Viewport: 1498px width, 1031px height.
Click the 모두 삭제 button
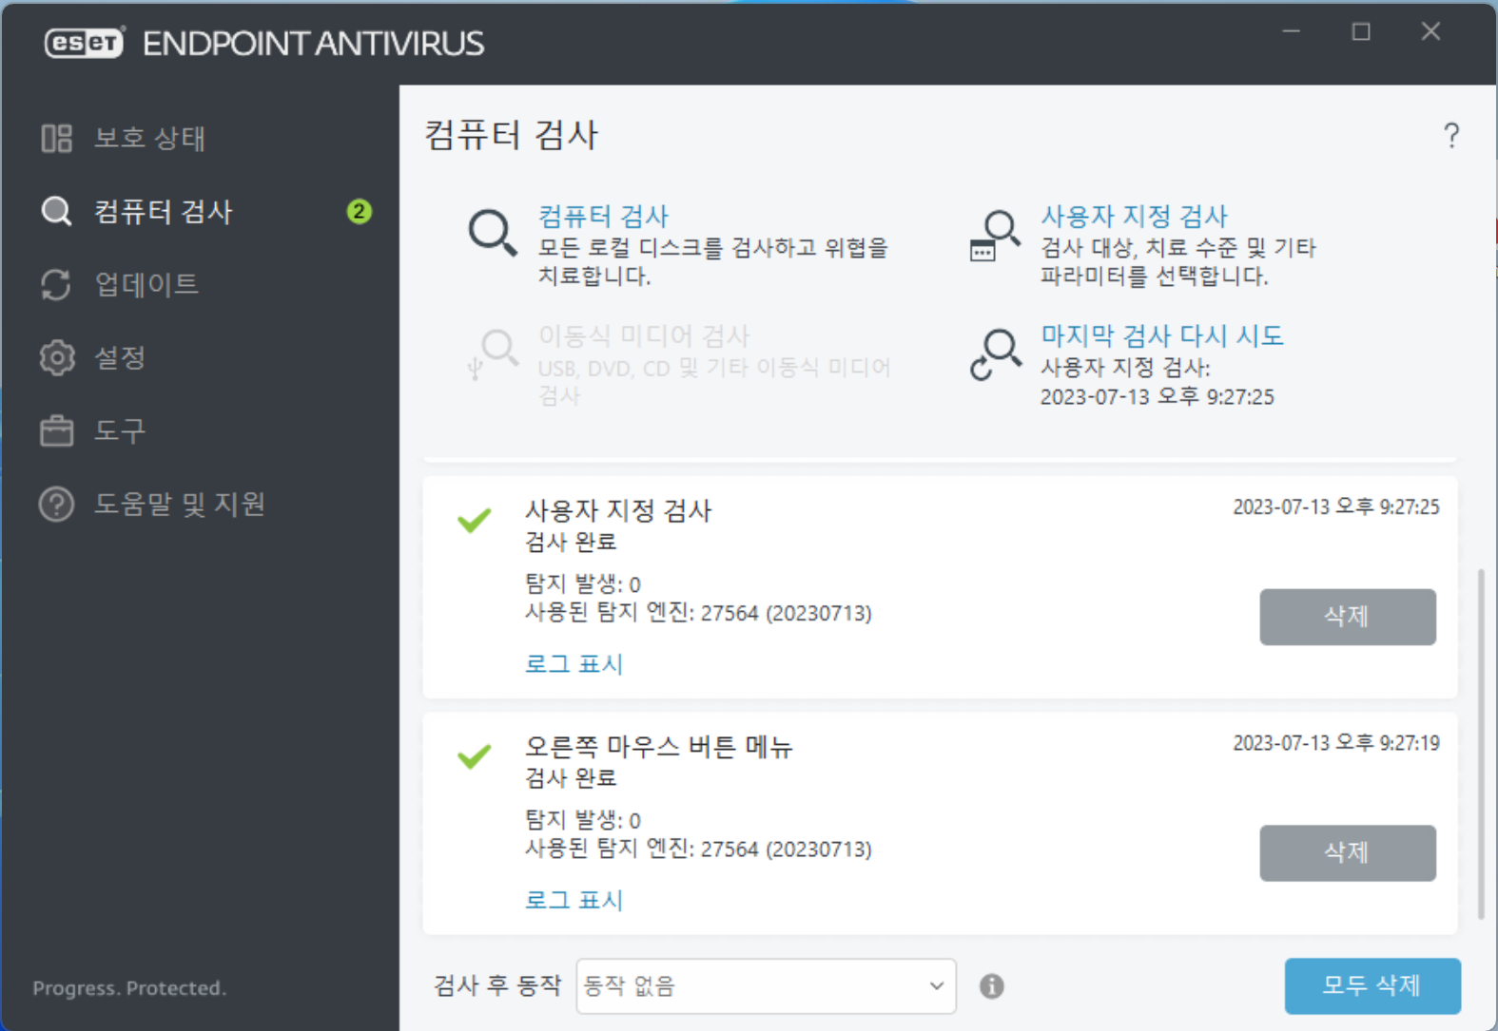pos(1372,986)
